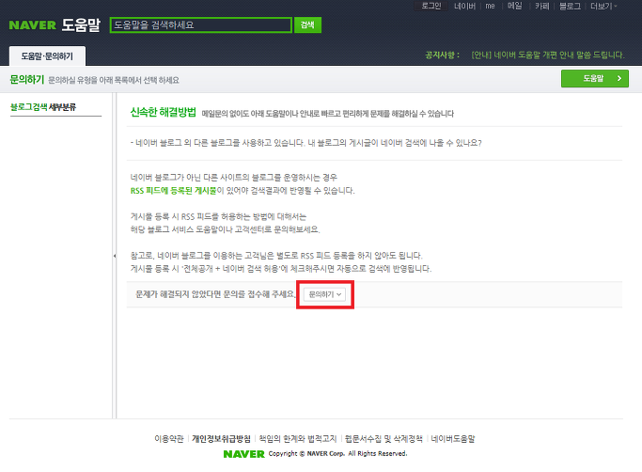Open the 네이버 도움말 개편 notice link
Screen dimensions: 642x472
(x=547, y=55)
